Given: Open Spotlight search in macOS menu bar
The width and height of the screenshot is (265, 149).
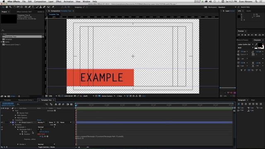Looking at the screenshot, I should (x=256, y=1).
